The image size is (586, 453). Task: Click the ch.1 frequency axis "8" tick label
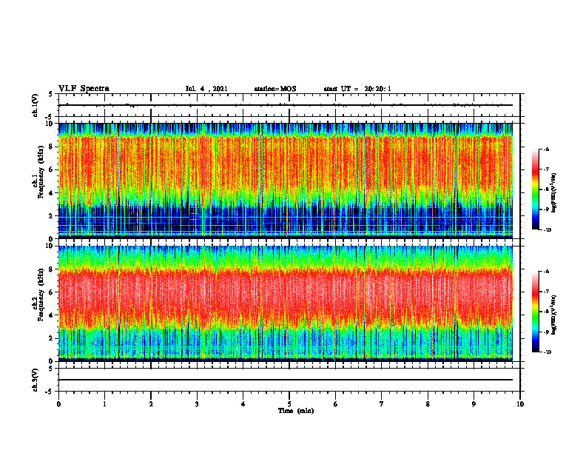click(x=51, y=147)
